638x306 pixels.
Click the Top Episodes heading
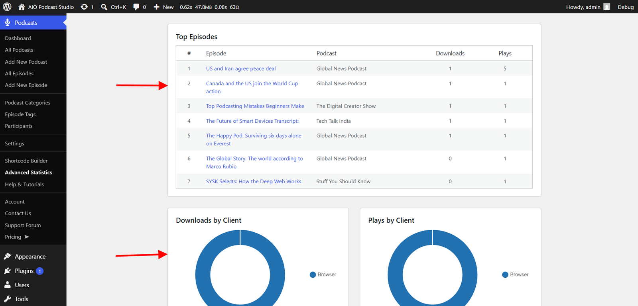(x=197, y=37)
